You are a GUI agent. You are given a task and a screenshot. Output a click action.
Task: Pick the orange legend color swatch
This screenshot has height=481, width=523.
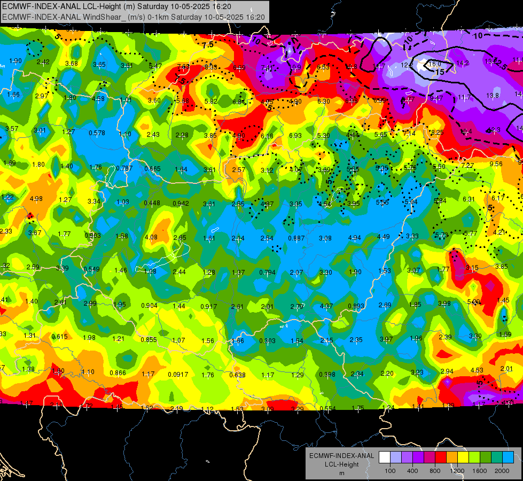[x=452, y=457]
